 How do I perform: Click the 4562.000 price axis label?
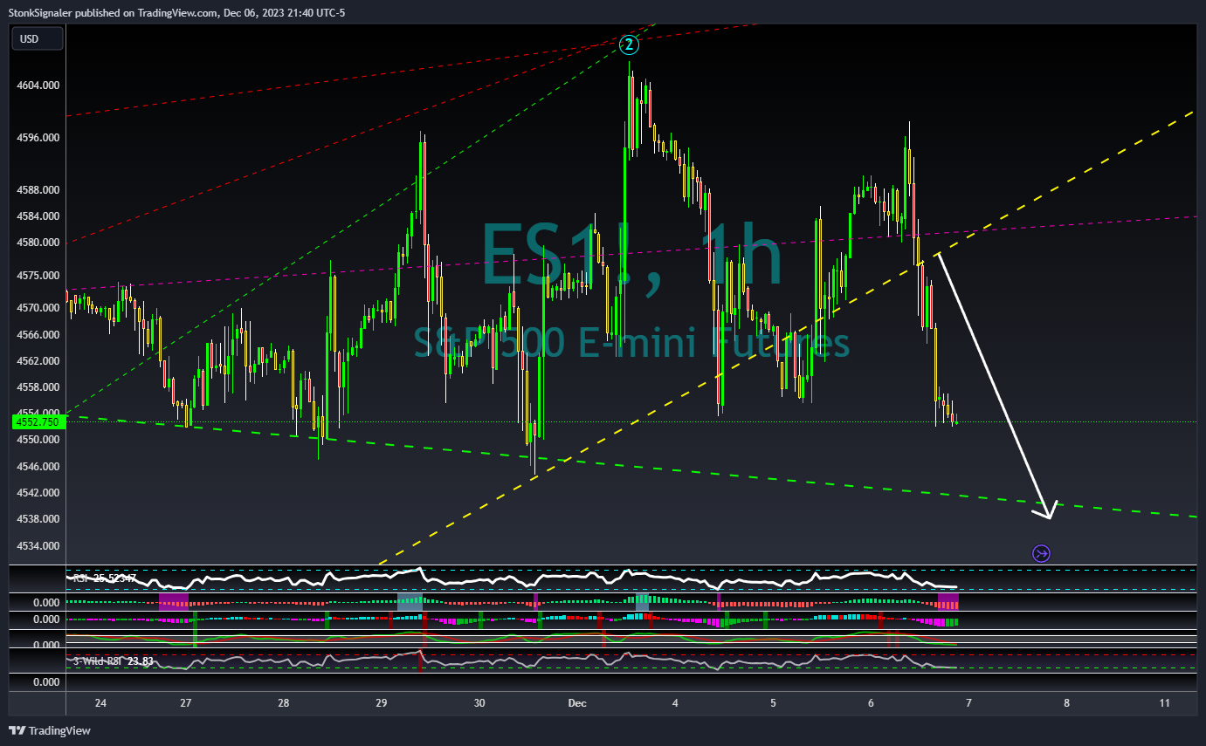38,361
